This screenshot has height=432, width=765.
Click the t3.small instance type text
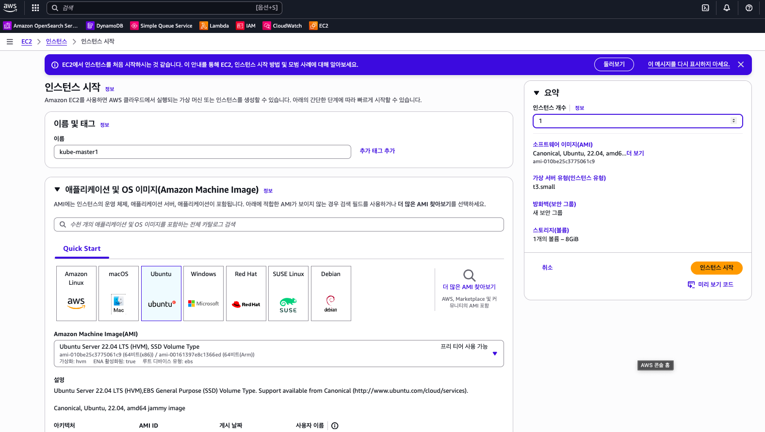click(x=544, y=187)
